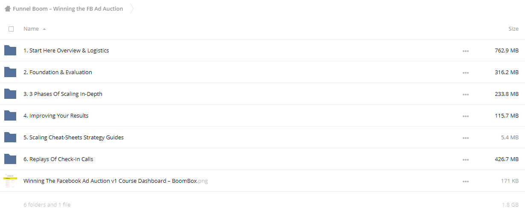Open more options for Start Here Overview row

(x=465, y=51)
